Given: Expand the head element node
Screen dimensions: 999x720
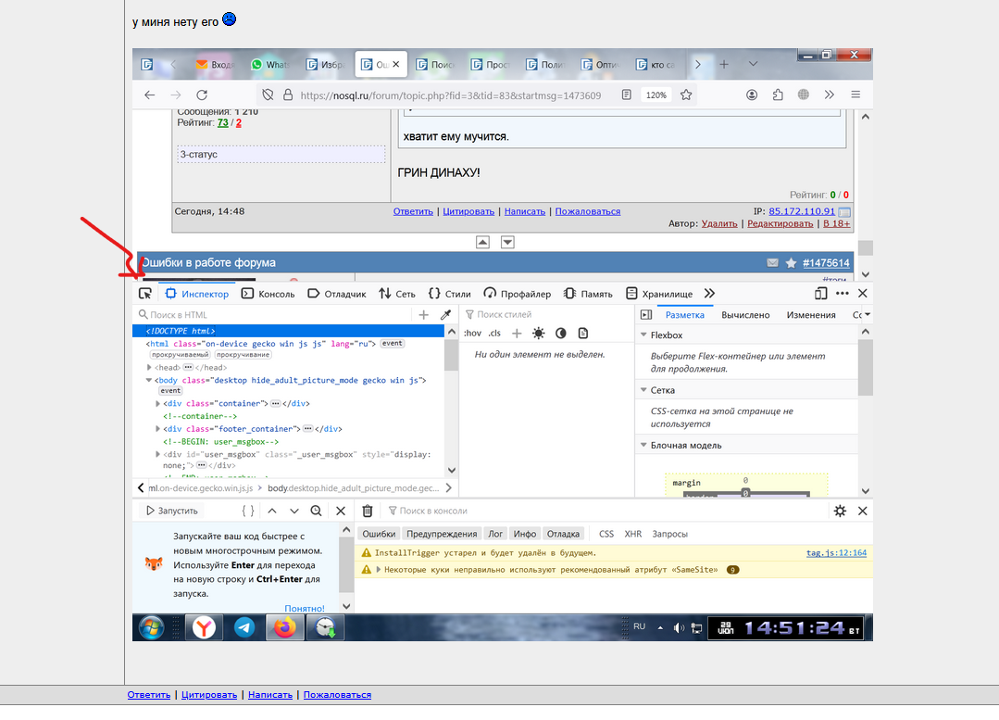Looking at the screenshot, I should coord(149,367).
